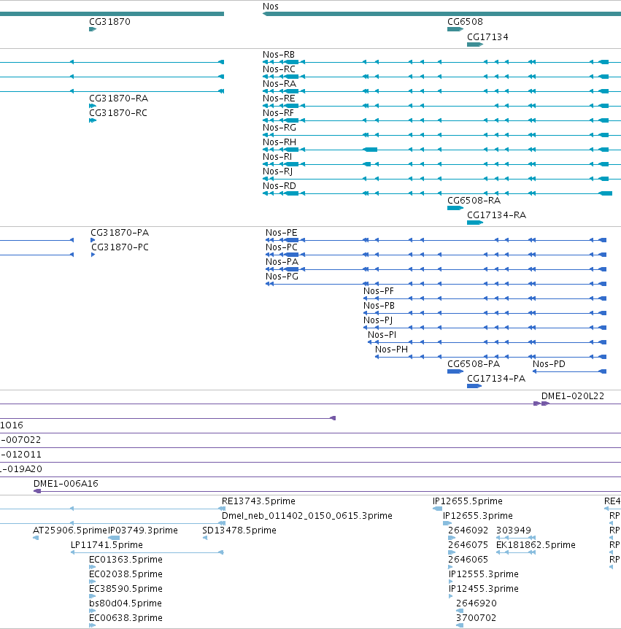Click the Nos-RI transcript label
The image size is (621, 629).
(277, 156)
